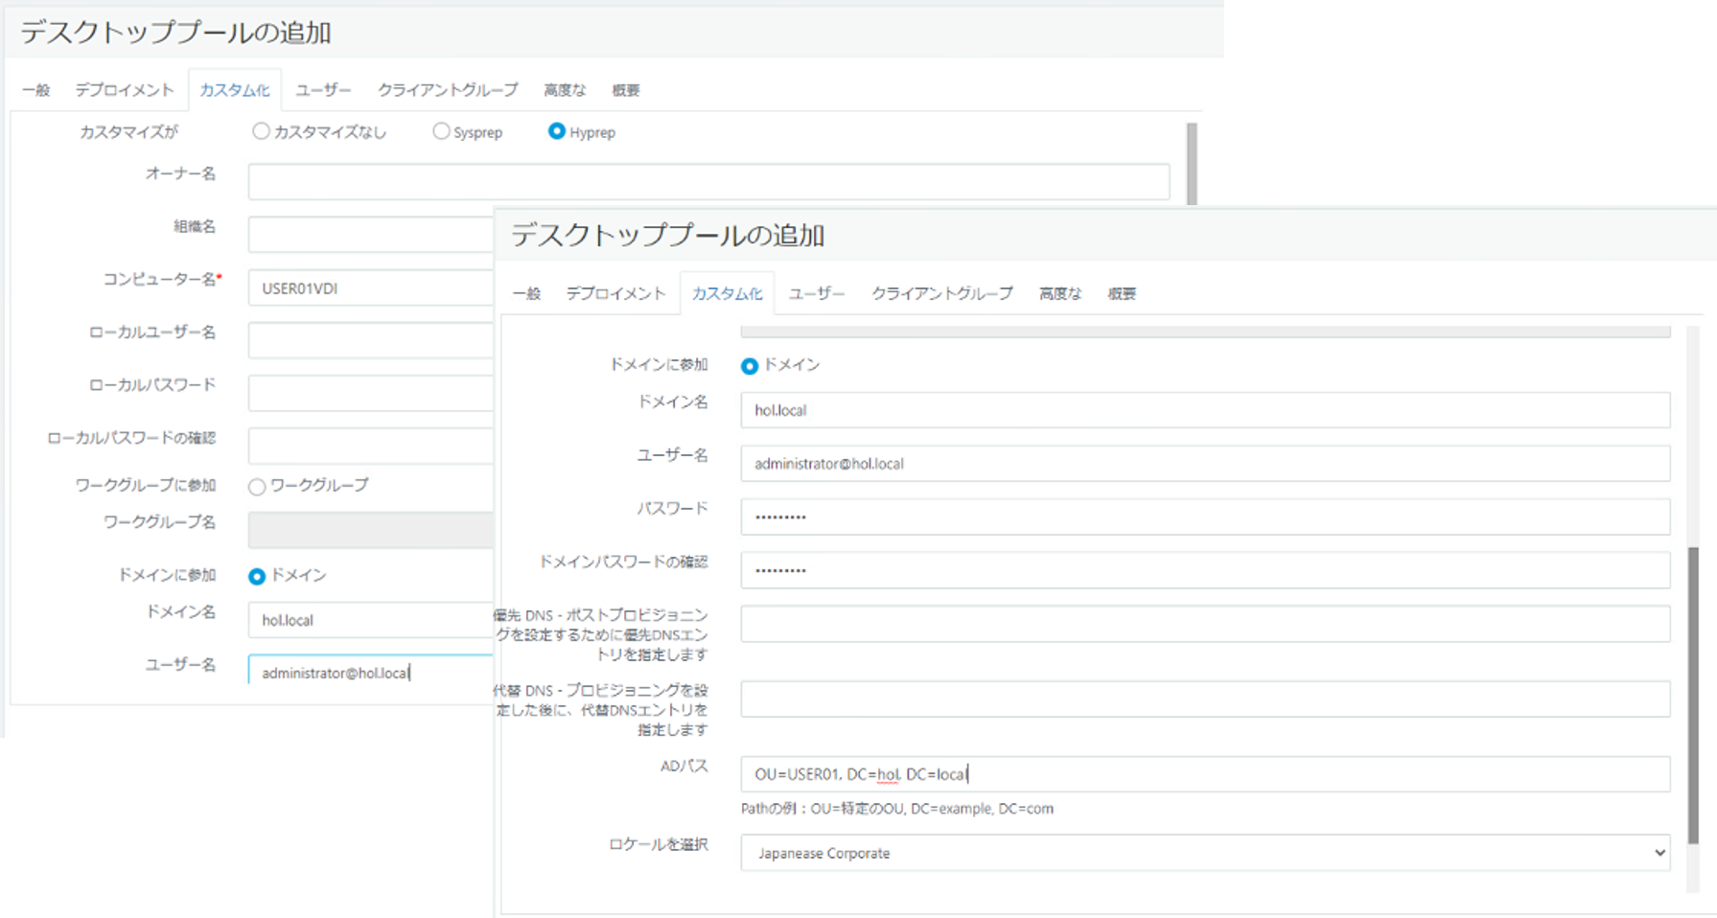The height and width of the screenshot is (918, 1717).
Task: Select ドメイン radio in back window
Action: [x=257, y=576]
